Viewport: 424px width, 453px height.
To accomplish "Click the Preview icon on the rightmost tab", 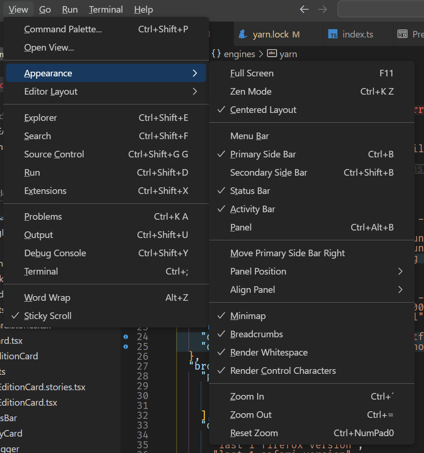I will [402, 33].
